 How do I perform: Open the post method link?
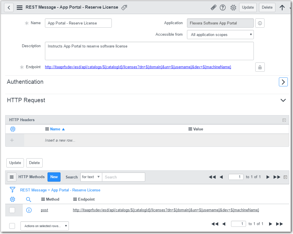tap(44, 210)
